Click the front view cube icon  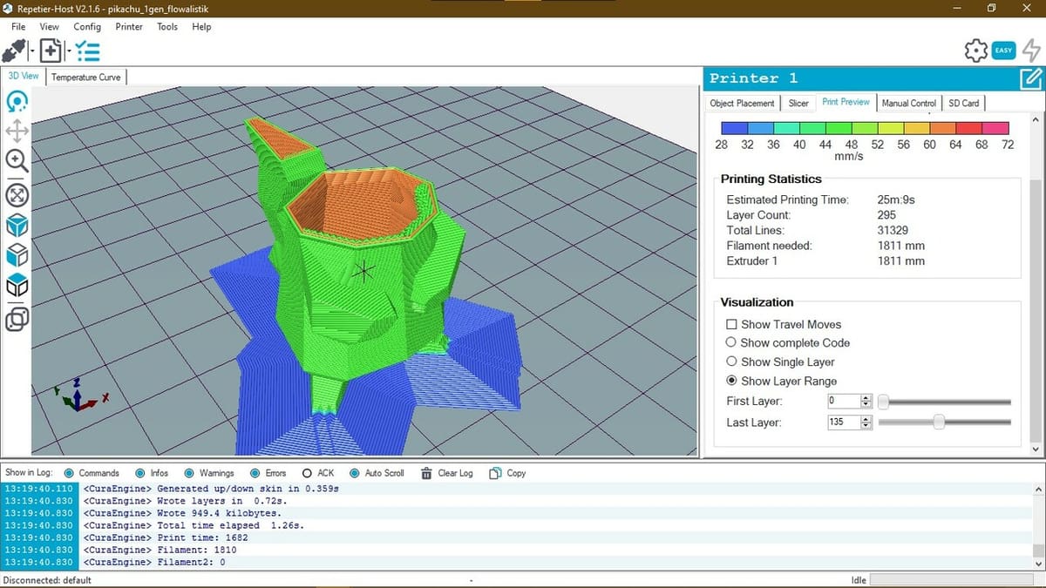(17, 255)
